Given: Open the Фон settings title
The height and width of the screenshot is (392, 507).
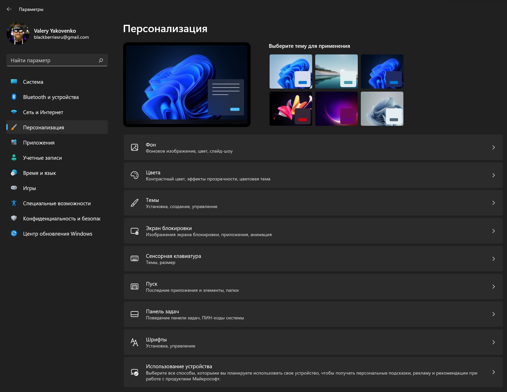Looking at the screenshot, I should pos(151,145).
